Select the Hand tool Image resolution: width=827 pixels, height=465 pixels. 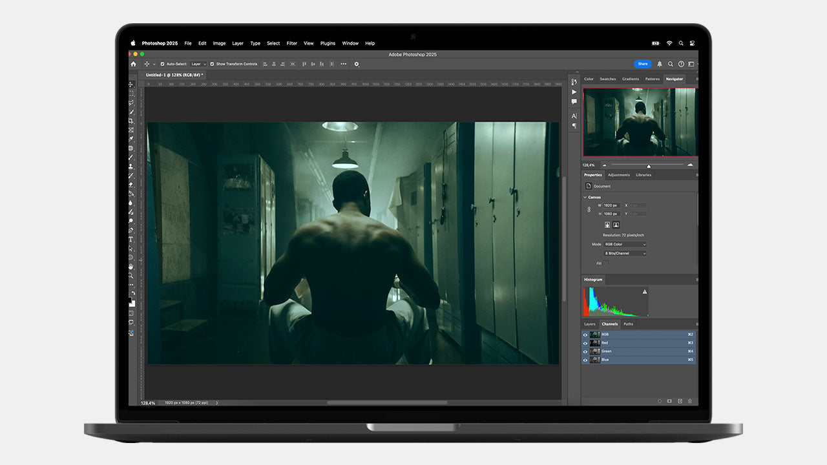[x=131, y=266]
